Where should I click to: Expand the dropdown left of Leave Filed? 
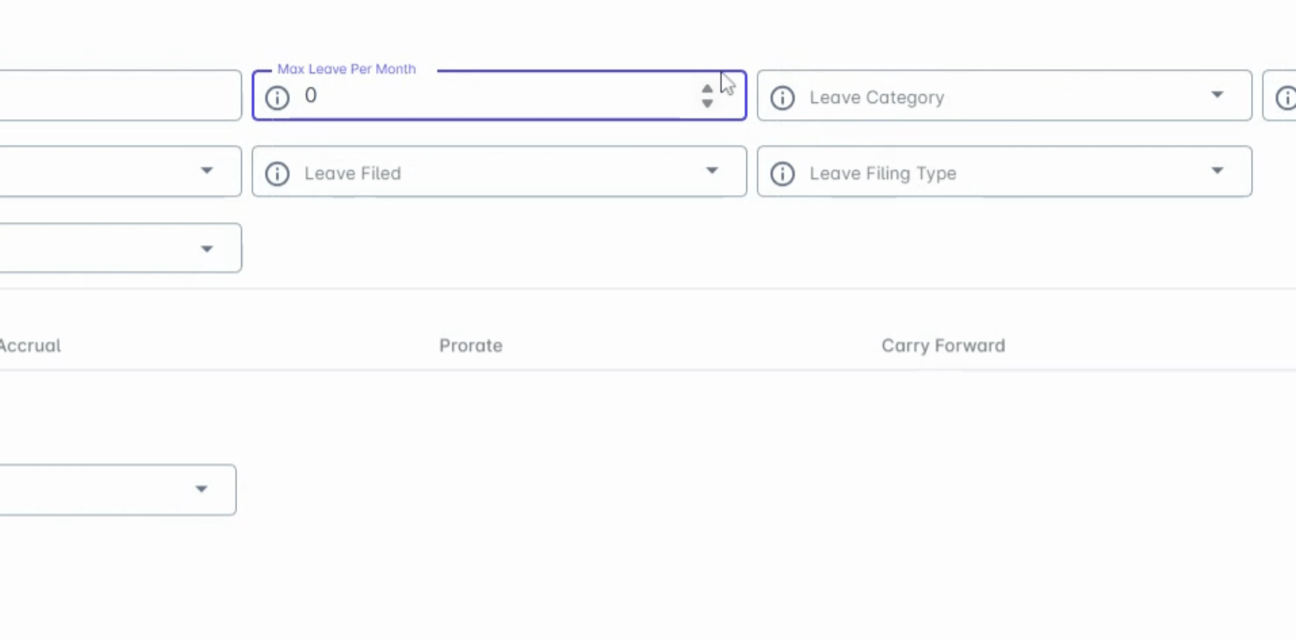[x=206, y=171]
